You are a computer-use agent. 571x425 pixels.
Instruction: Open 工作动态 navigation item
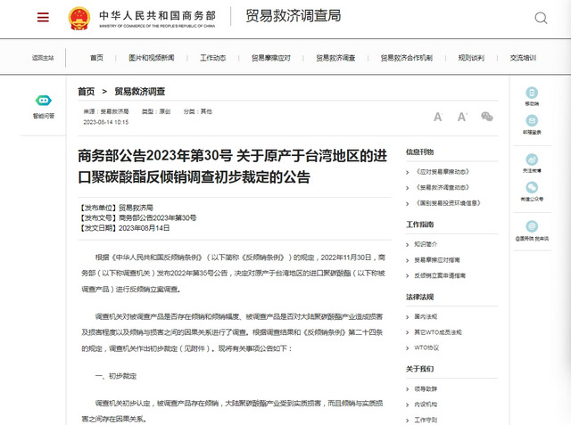pos(213,58)
